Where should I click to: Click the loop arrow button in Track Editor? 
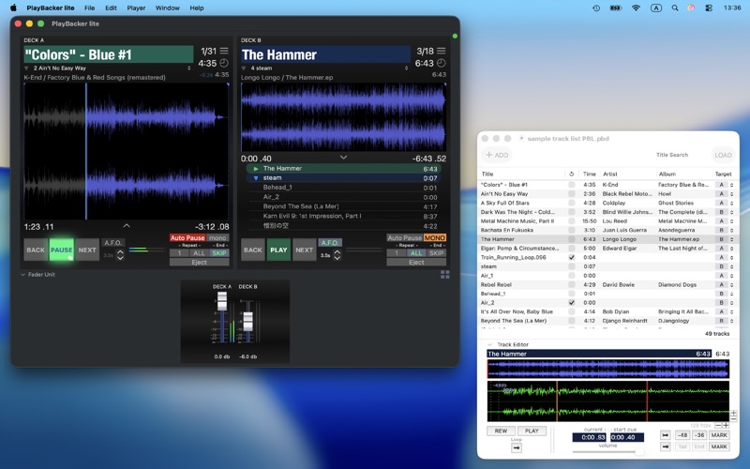[x=517, y=448]
